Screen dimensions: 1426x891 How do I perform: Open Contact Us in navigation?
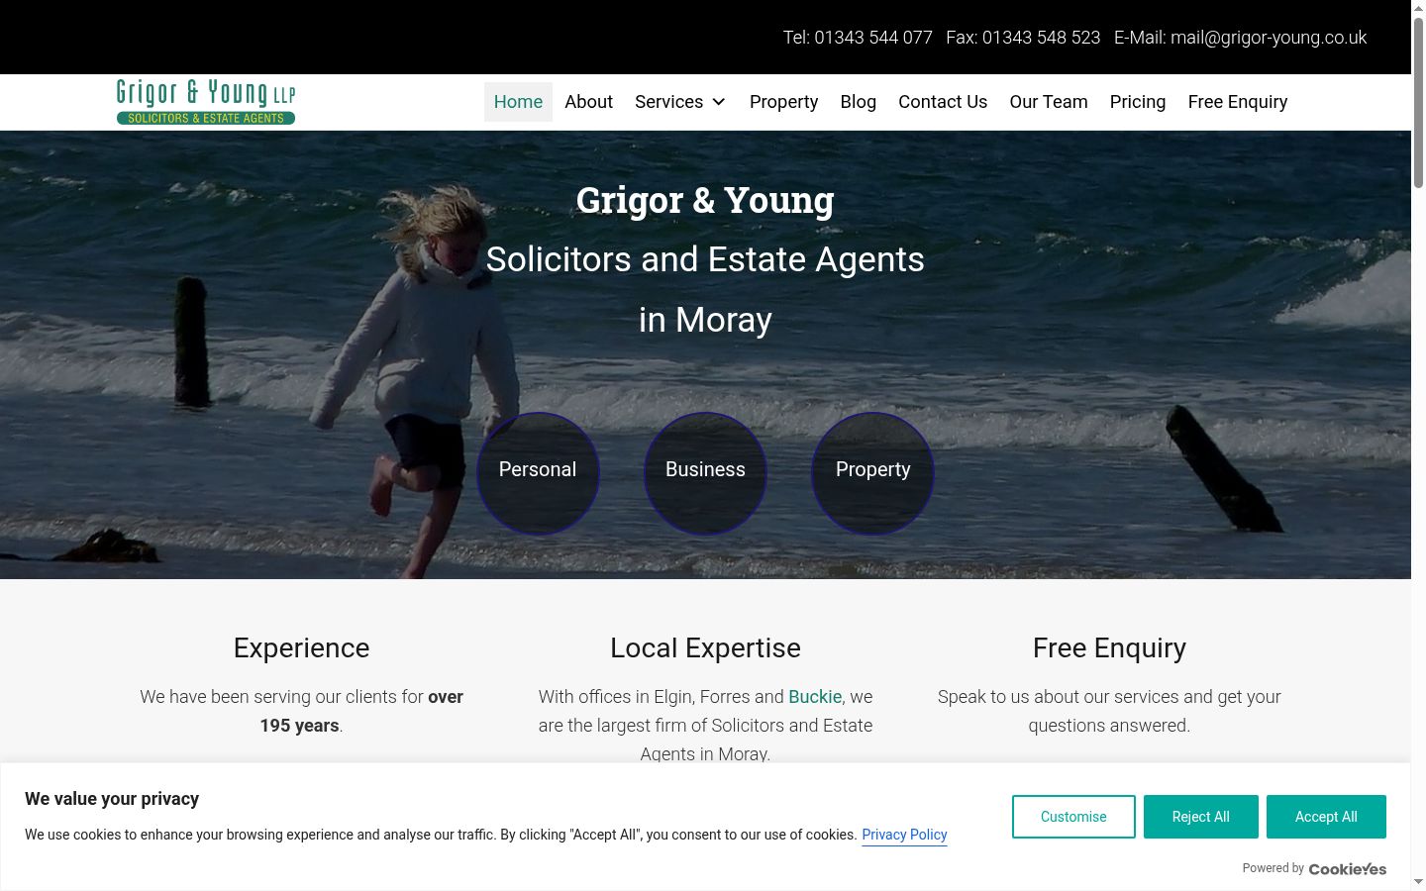click(943, 102)
